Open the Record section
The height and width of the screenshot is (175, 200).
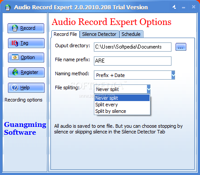(26, 28)
